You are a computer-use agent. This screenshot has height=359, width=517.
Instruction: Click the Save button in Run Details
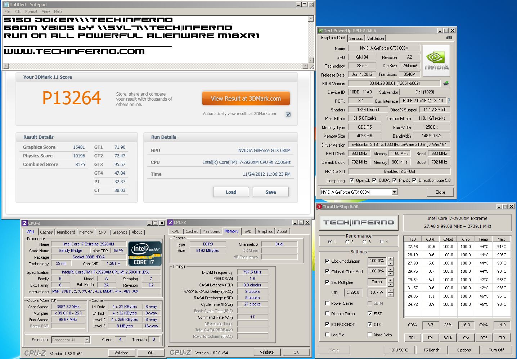271,192
